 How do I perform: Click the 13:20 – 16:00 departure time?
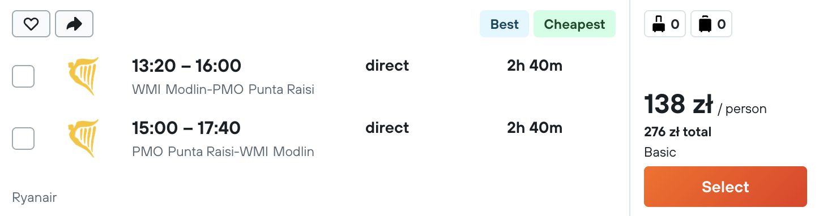click(186, 66)
